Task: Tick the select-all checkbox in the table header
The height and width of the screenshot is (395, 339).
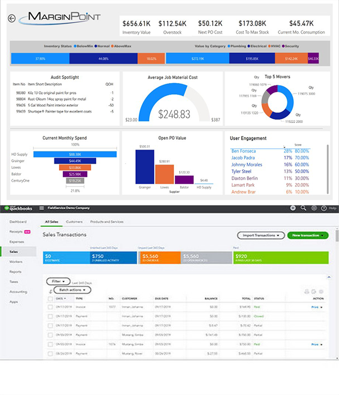Action: click(x=51, y=299)
